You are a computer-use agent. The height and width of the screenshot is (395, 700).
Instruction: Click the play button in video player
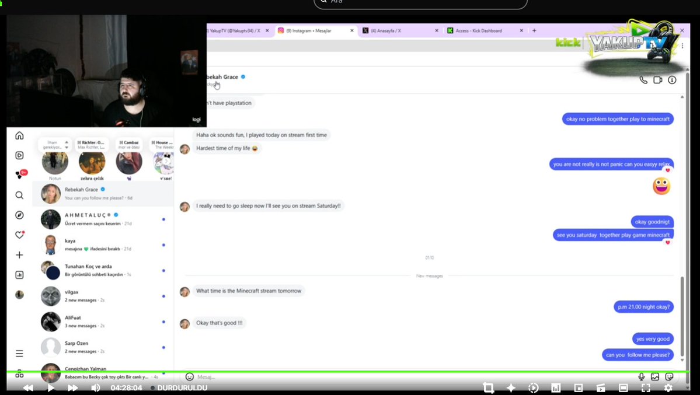coord(51,388)
